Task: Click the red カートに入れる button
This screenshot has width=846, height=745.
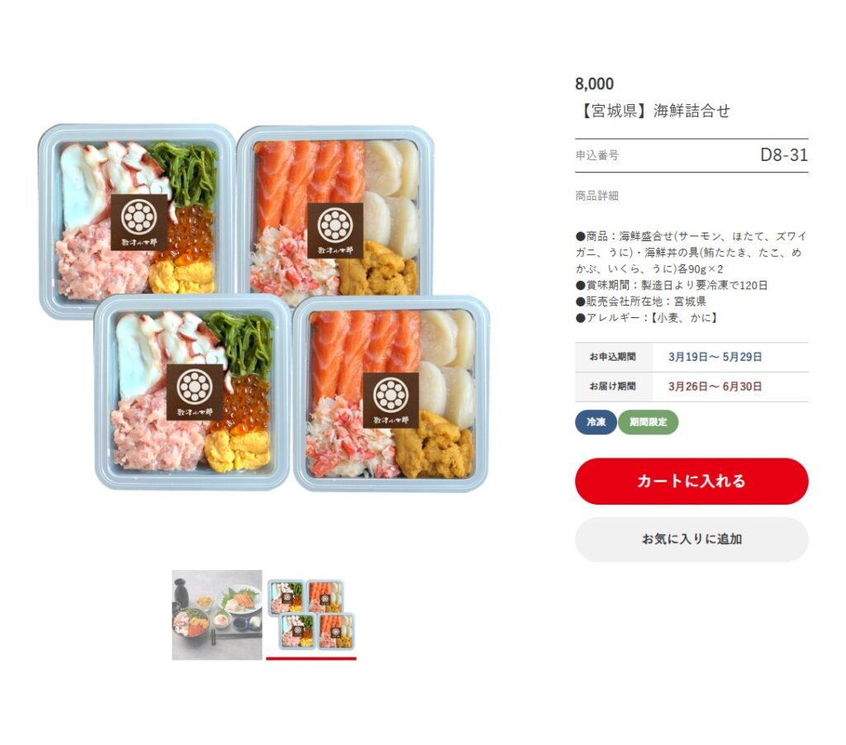Action: pyautogui.click(x=692, y=481)
